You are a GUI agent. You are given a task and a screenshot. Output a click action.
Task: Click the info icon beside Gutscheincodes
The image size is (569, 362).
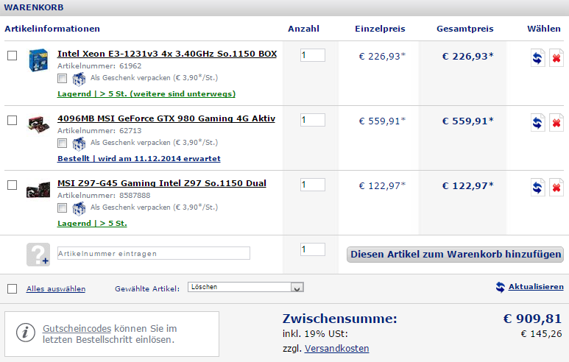click(x=26, y=333)
